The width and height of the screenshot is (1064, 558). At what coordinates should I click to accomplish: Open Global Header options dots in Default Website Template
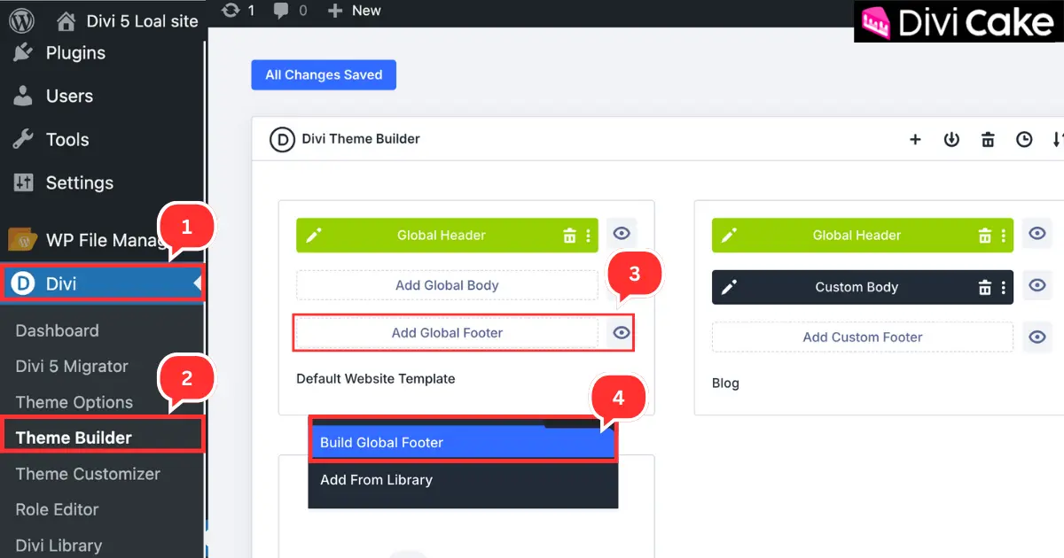588,236
